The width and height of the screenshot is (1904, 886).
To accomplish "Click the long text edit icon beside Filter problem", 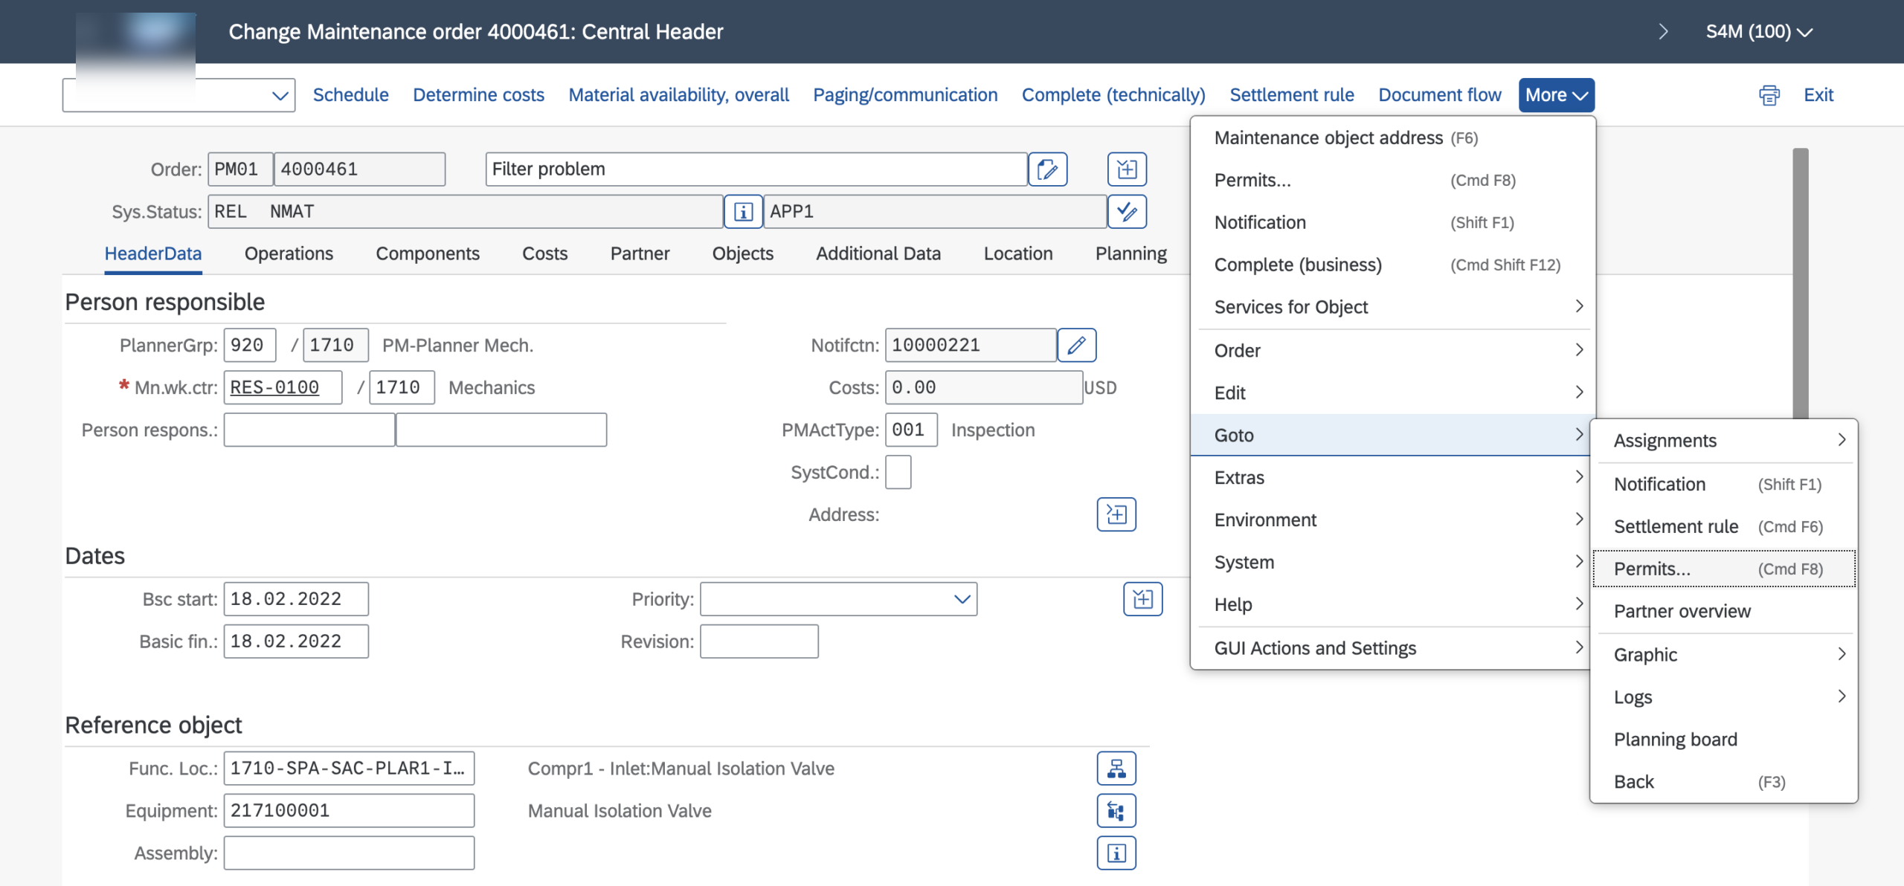I will tap(1047, 169).
